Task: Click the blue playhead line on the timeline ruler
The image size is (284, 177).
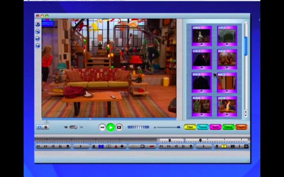Action: click(x=185, y=140)
